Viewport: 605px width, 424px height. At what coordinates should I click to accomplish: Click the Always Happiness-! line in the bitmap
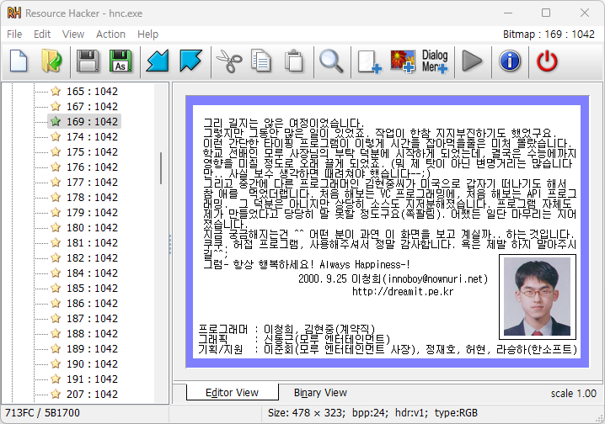pos(365,264)
